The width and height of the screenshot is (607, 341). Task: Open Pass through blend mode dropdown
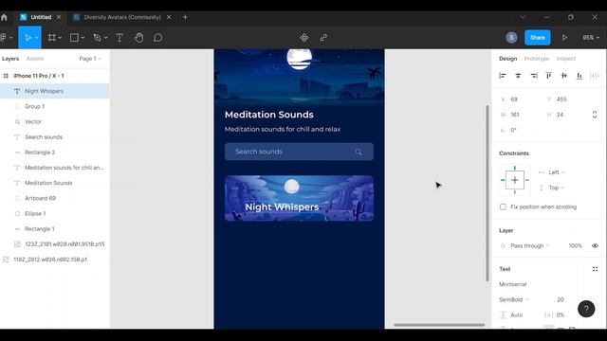pos(530,245)
